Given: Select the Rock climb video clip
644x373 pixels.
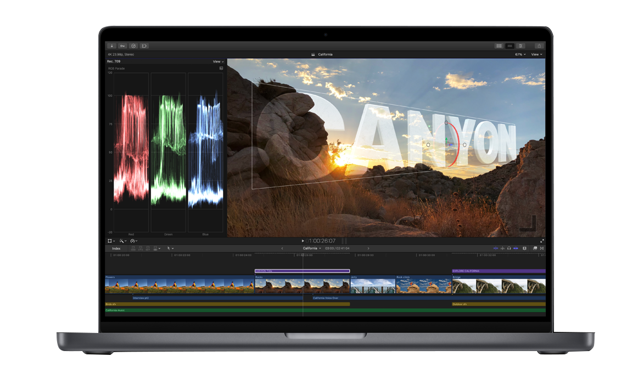Looking at the screenshot, I should [423, 284].
